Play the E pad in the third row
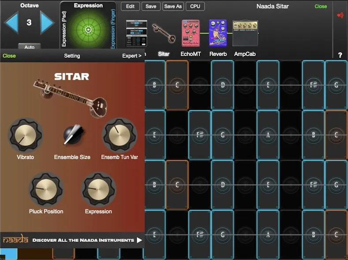Image resolution: width=348 pixels, height=260 pixels. (x=268, y=185)
